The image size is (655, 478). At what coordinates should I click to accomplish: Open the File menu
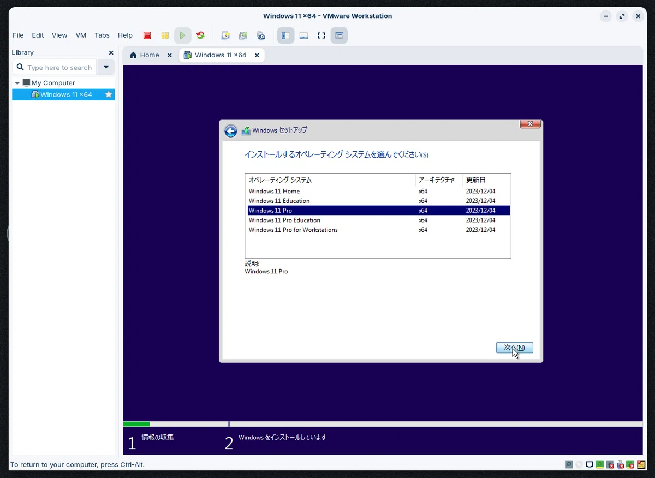click(18, 35)
